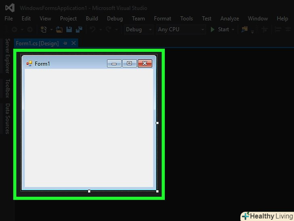Toggle the pin on Form1.cs [Design] tab
This screenshot has width=294, height=221.
[x=65, y=43]
